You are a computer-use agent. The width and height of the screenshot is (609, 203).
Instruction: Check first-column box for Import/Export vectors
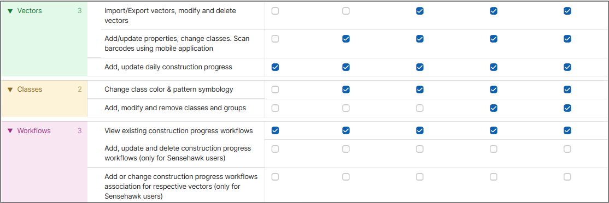pos(275,11)
